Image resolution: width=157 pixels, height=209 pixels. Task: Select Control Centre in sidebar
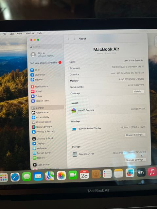(42, 122)
